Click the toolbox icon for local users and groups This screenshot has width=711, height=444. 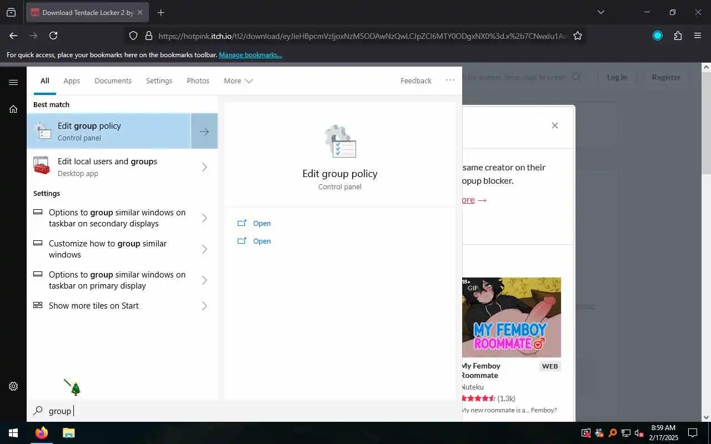[42, 165]
